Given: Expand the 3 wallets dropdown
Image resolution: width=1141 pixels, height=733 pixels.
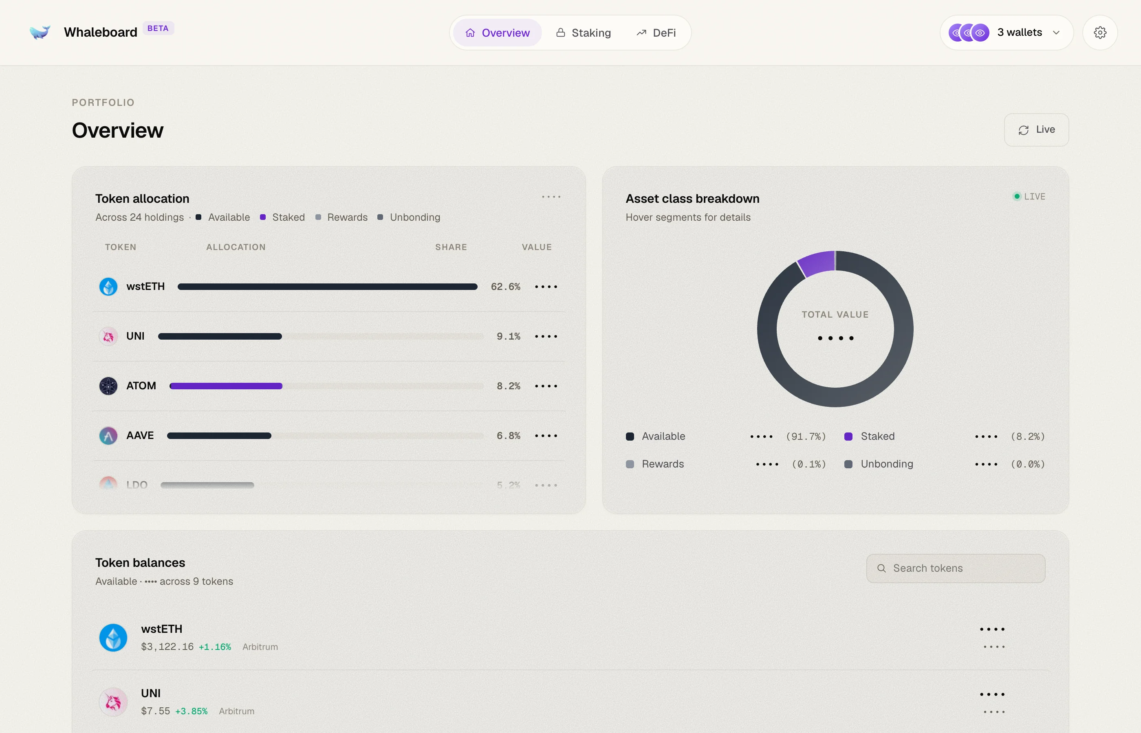Looking at the screenshot, I should (1007, 32).
